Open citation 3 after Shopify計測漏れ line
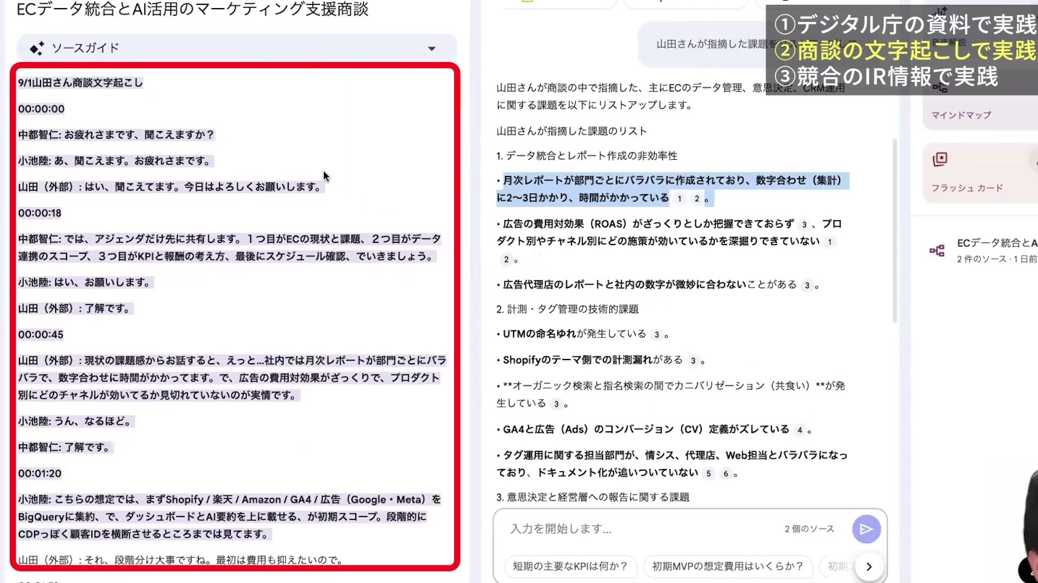Screen dimensions: 1038x583 [693, 361]
